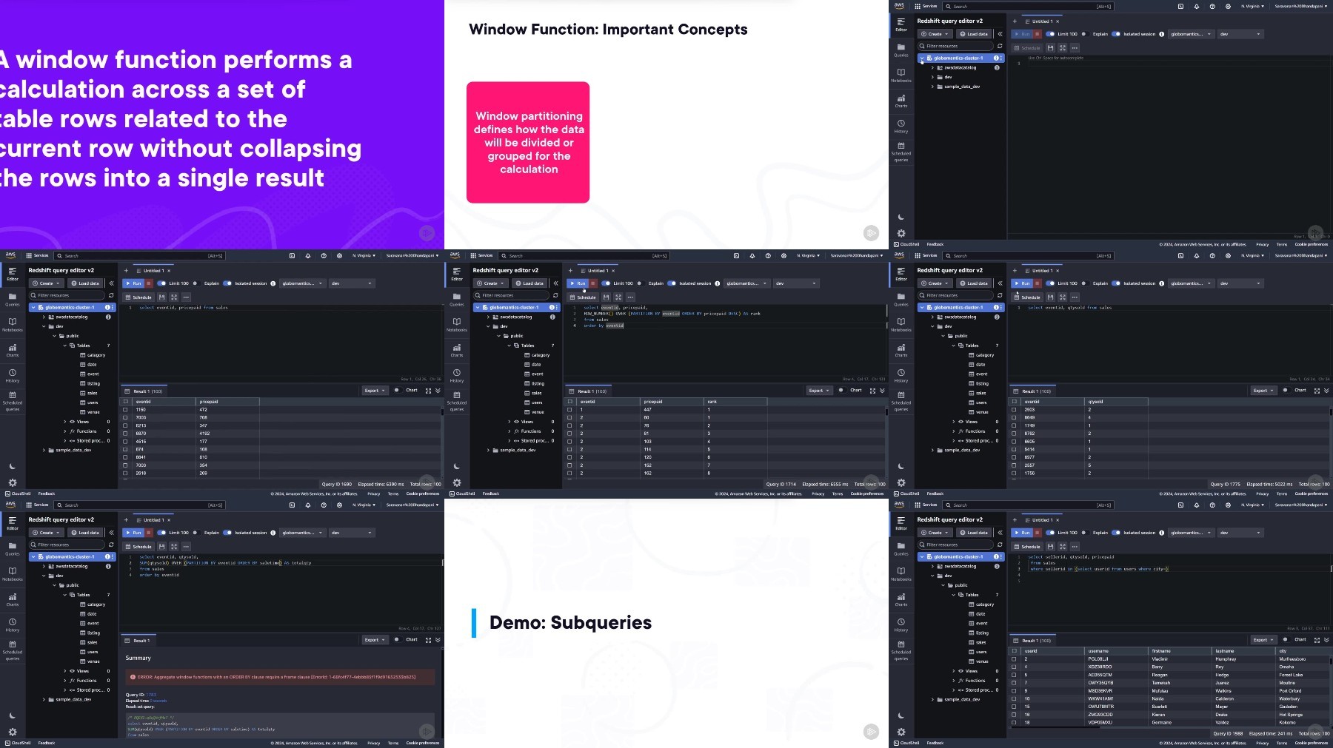Click awsdatacatalog info icon in Query ID 1690 frame

108,317
